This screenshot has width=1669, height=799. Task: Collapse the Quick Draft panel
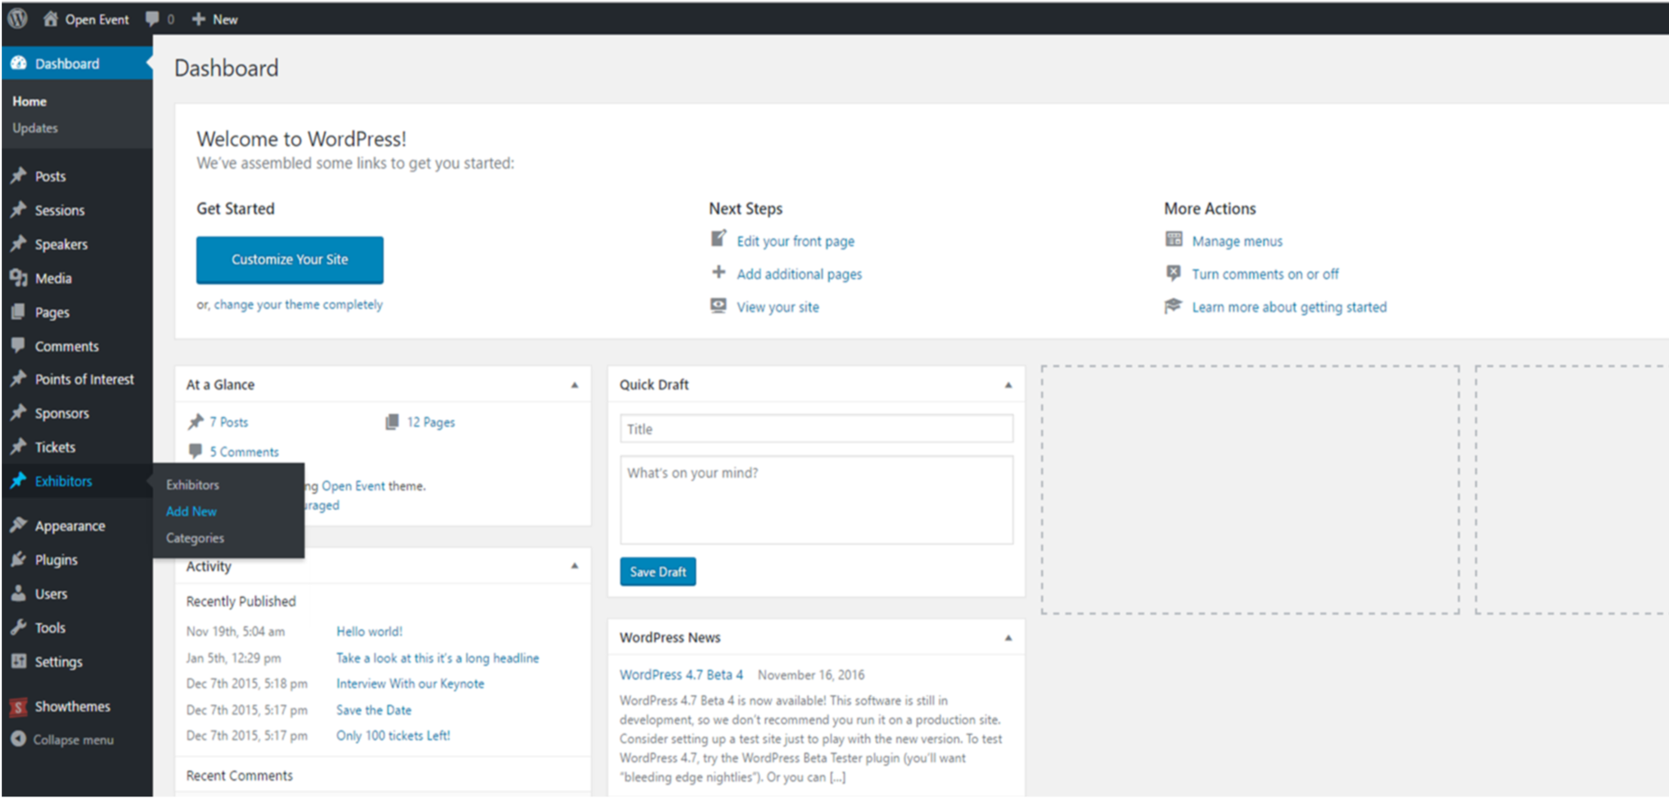(1008, 385)
